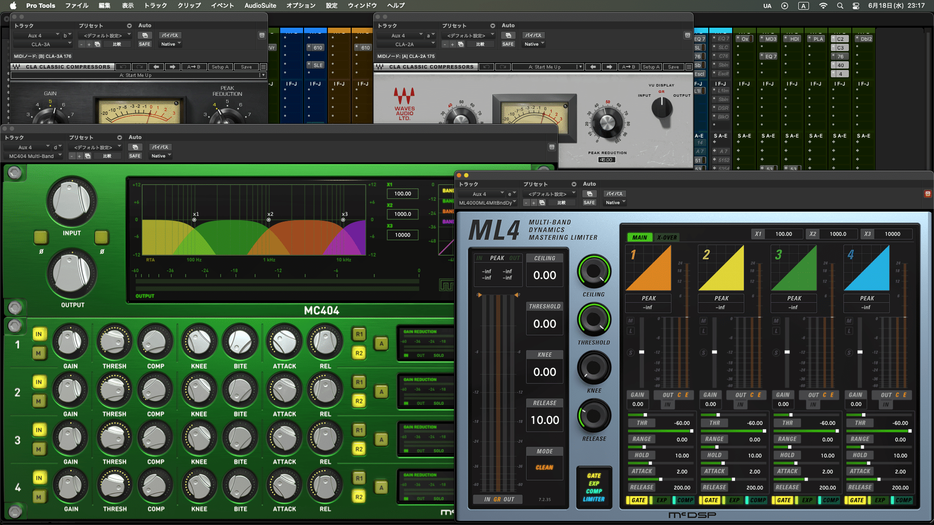Click the X1 100.00 crossover field in ML4
Viewport: 934px width, 525px height.
pos(784,234)
